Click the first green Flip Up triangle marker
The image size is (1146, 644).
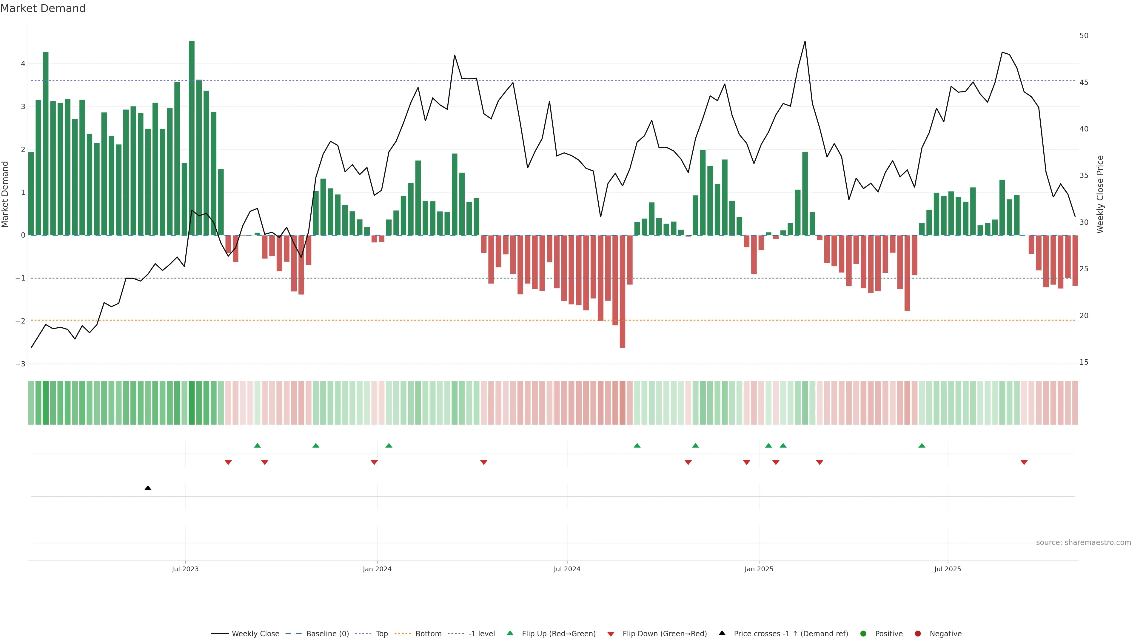coord(257,445)
